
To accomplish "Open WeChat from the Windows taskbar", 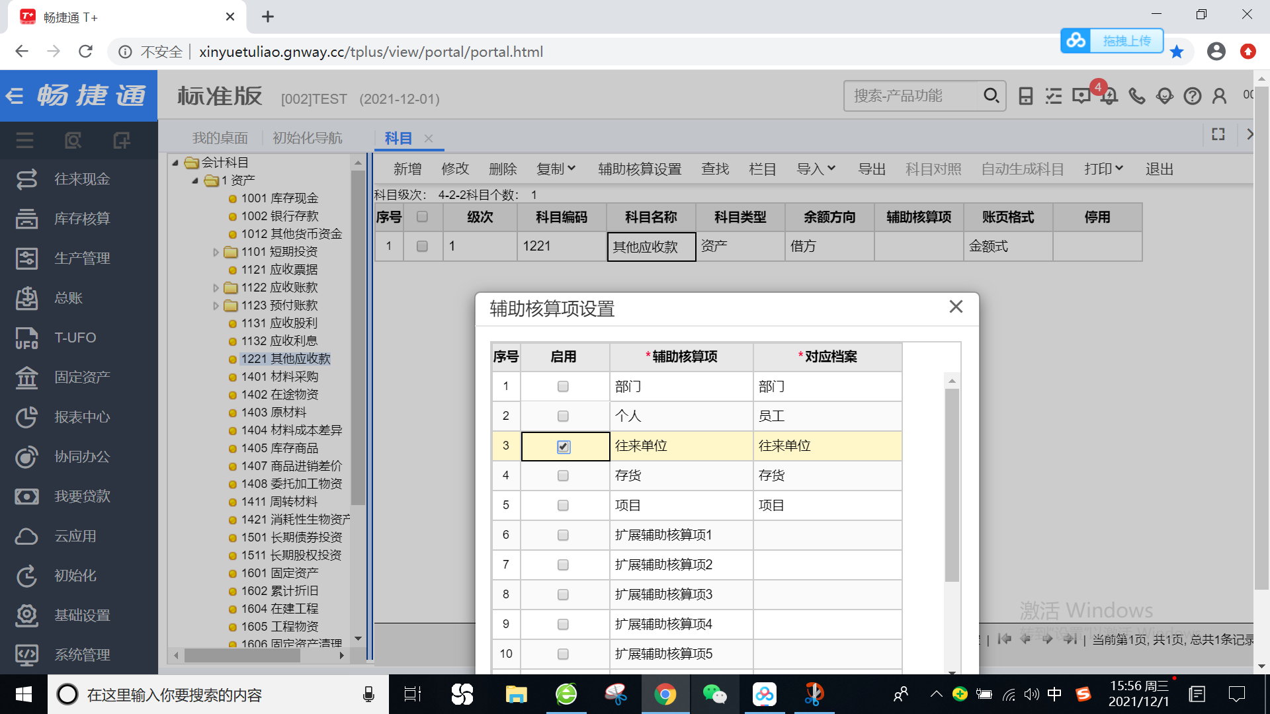I will [x=714, y=694].
